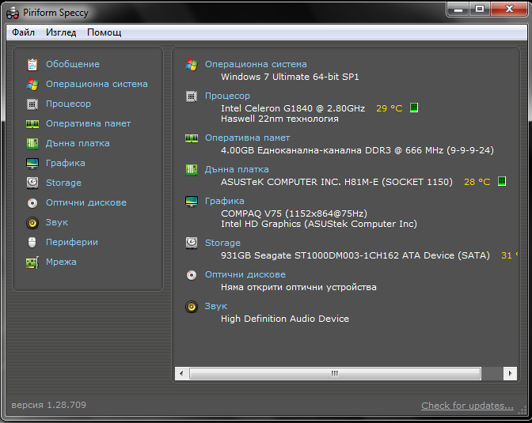The width and height of the screenshot is (532, 423).
Task: Click Check for updates link
Action: pos(467,406)
